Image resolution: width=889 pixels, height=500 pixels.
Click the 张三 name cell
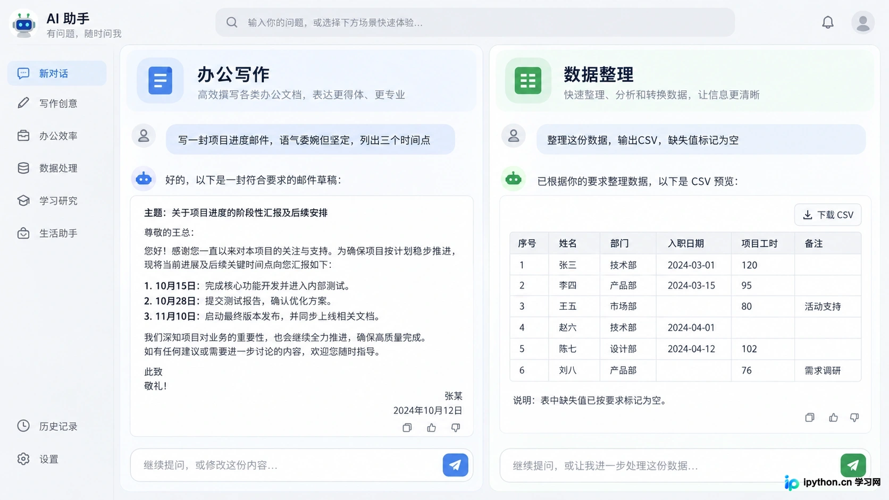pyautogui.click(x=568, y=265)
